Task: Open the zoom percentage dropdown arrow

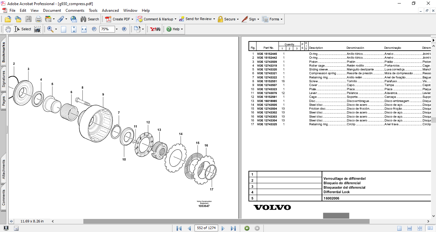Action: tap(117, 29)
